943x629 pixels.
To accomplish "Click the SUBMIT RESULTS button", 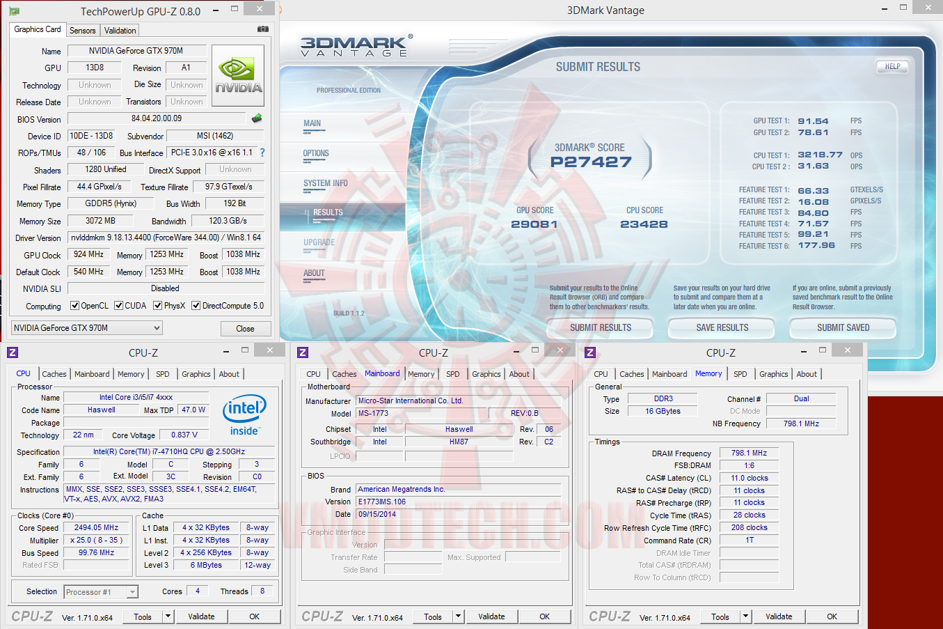I will pyautogui.click(x=601, y=327).
